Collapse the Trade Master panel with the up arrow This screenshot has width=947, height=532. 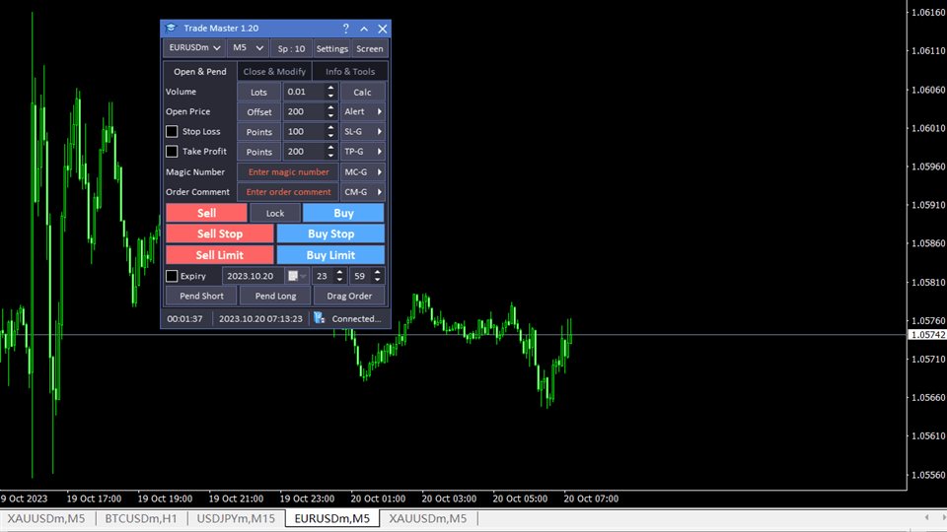pos(364,29)
